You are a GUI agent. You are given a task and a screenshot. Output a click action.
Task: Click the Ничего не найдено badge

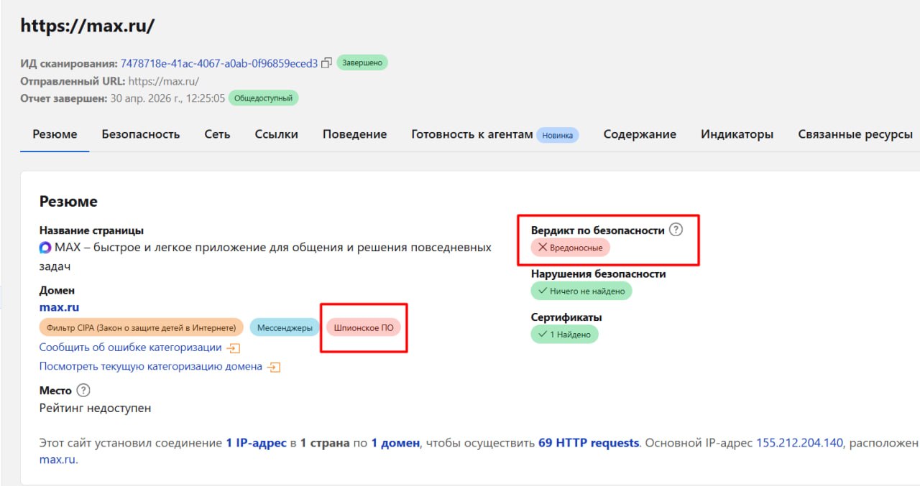581,291
